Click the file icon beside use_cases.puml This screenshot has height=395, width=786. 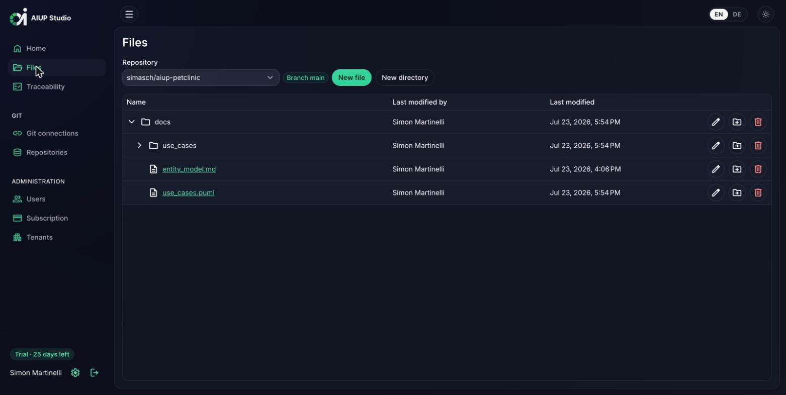[153, 193]
